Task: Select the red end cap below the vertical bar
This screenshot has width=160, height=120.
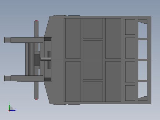Action: pyautogui.click(x=36, y=99)
